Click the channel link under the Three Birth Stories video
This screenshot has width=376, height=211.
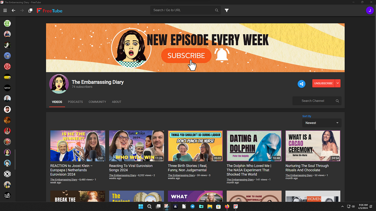pos(181,175)
